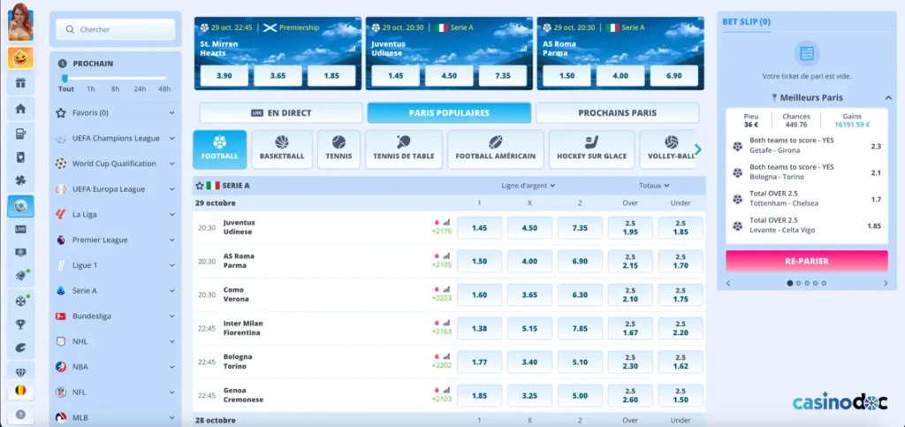The height and width of the screenshot is (427, 905).
Task: Open statistics bars icon for AS Roma-Parma row
Action: coord(446,255)
